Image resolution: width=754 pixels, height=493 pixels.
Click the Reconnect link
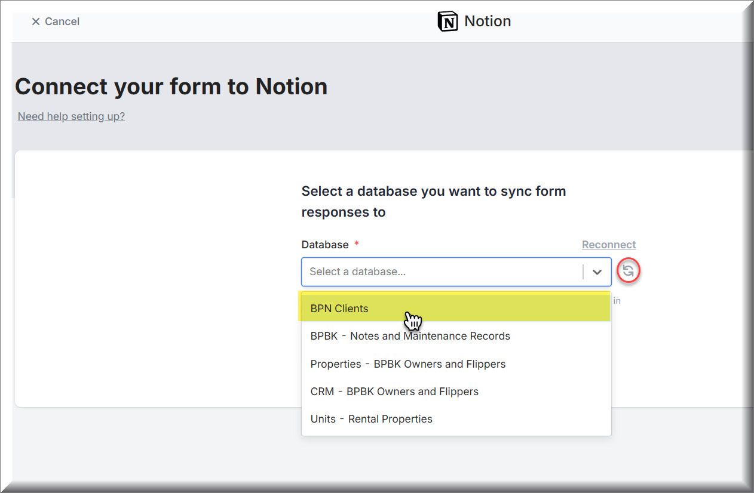point(608,245)
